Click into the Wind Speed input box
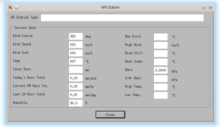This screenshot has width=220, height=127. 76,45
